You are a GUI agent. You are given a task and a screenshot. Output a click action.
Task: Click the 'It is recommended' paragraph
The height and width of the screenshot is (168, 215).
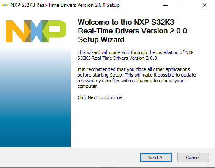tap(136, 78)
